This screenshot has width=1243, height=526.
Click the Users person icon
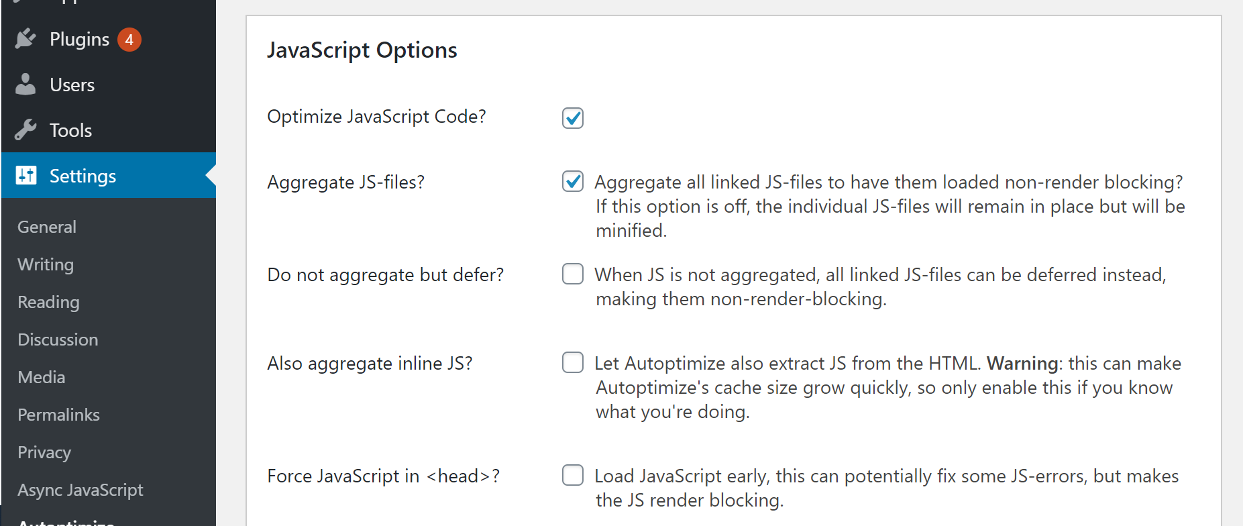[x=25, y=85]
